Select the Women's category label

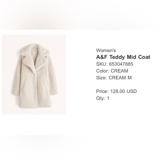pyautogui.click(x=106, y=50)
